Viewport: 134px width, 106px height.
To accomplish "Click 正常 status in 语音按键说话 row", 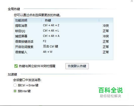I will (106, 42).
